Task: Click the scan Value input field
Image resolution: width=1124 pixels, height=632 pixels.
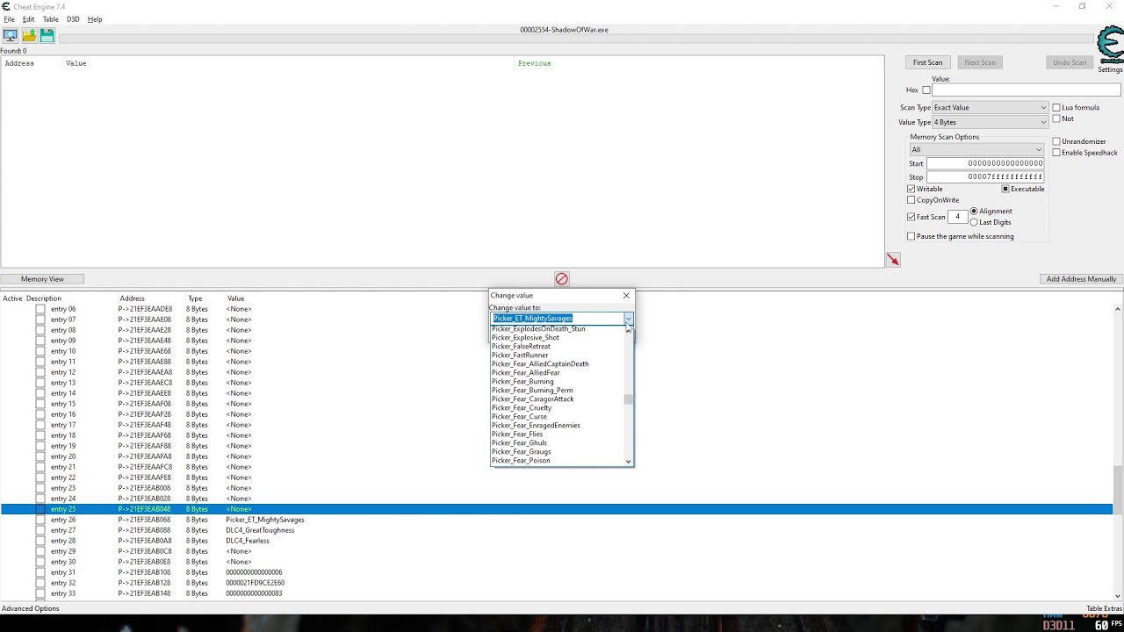Action: click(1027, 90)
